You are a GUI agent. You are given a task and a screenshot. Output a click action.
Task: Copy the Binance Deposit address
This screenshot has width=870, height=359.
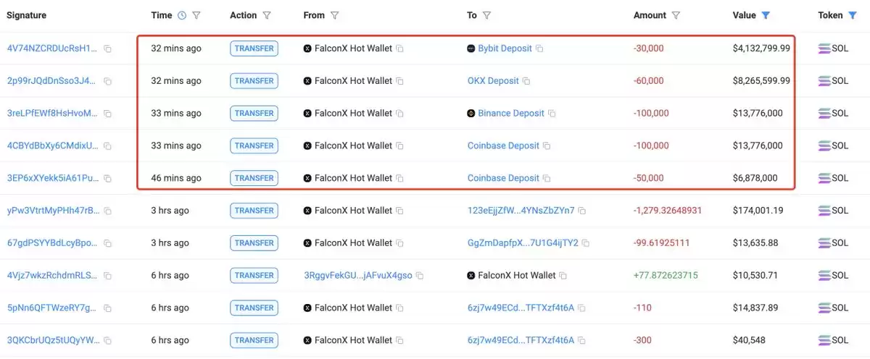pos(552,114)
